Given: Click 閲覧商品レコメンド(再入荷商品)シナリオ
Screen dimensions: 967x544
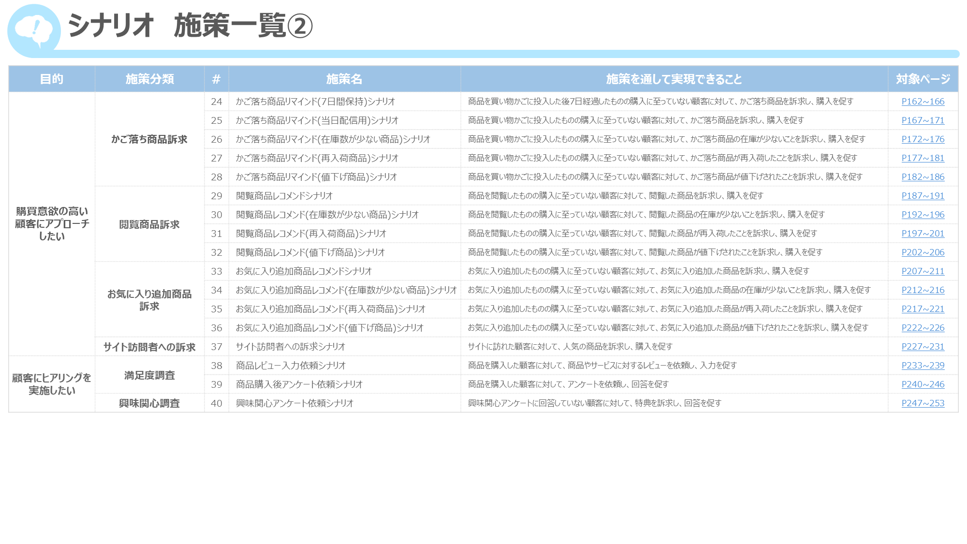Looking at the screenshot, I should pyautogui.click(x=311, y=234).
